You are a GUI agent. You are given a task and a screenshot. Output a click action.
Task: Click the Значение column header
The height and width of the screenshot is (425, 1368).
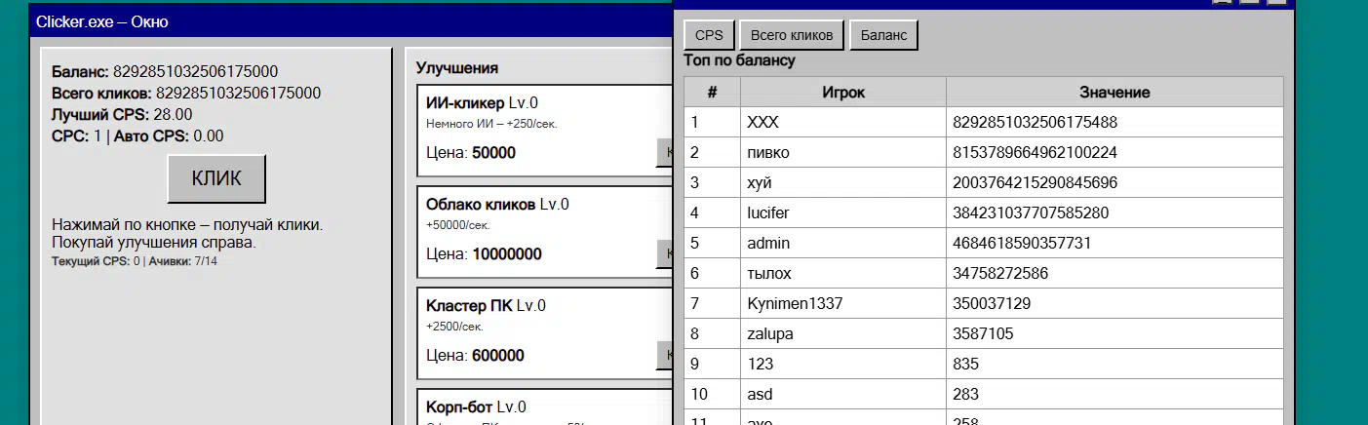point(1114,93)
